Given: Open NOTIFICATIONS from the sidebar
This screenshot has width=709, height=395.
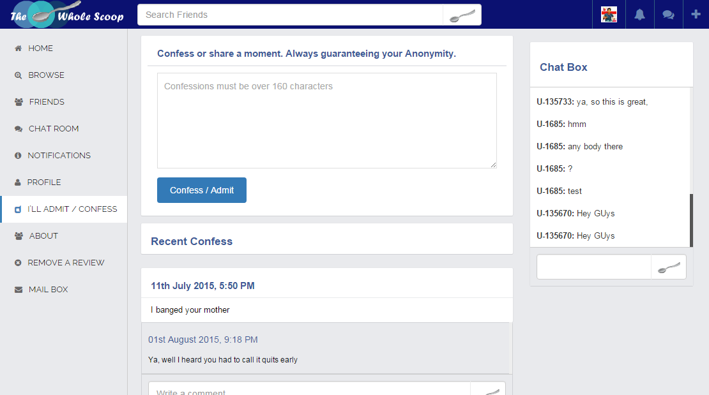Looking at the screenshot, I should click(x=59, y=156).
